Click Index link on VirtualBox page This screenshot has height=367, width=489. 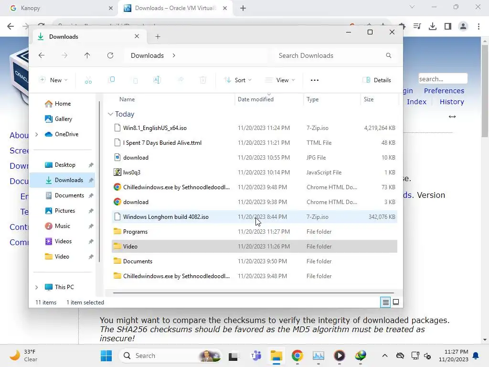(416, 102)
